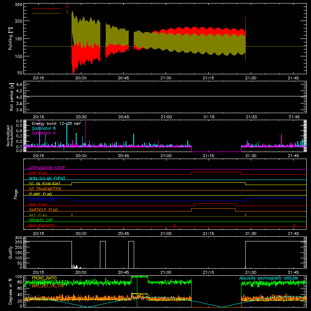311x311 pixels.
Task: Select the SAA_FLAG label
Action: [38, 204]
